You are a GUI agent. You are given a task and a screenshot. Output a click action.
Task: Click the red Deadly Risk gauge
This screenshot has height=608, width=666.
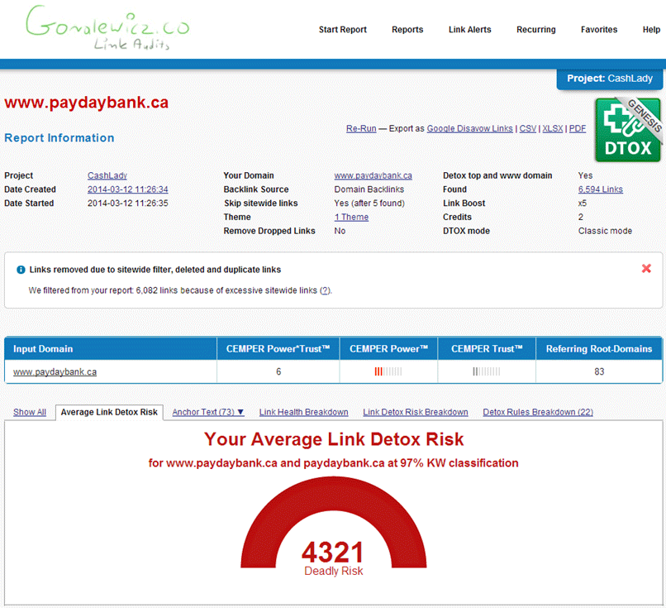click(x=334, y=524)
